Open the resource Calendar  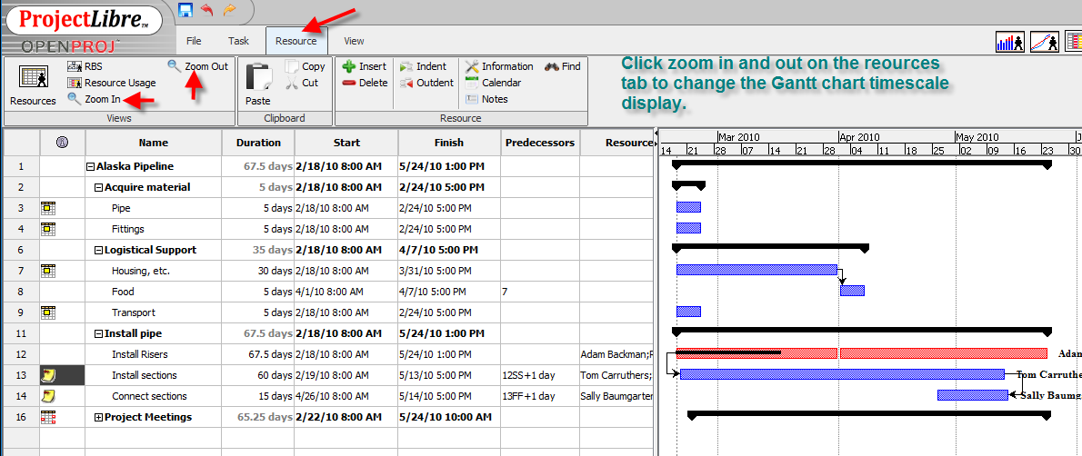click(x=493, y=83)
